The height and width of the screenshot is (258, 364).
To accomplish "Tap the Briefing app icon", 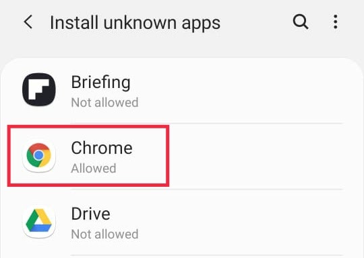I will (x=39, y=89).
